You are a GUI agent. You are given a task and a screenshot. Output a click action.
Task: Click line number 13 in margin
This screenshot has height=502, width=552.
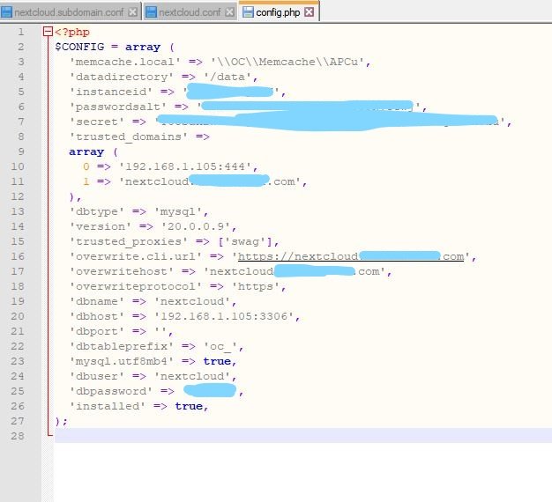(18, 211)
